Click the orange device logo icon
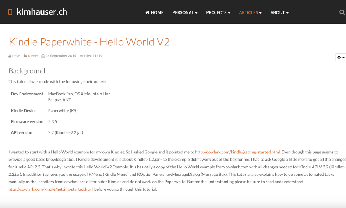The height and width of the screenshot is (208, 346). 10,12
